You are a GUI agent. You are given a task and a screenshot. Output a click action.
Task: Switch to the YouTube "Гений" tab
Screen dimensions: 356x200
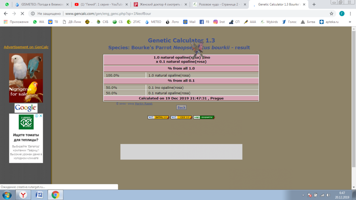point(100,5)
